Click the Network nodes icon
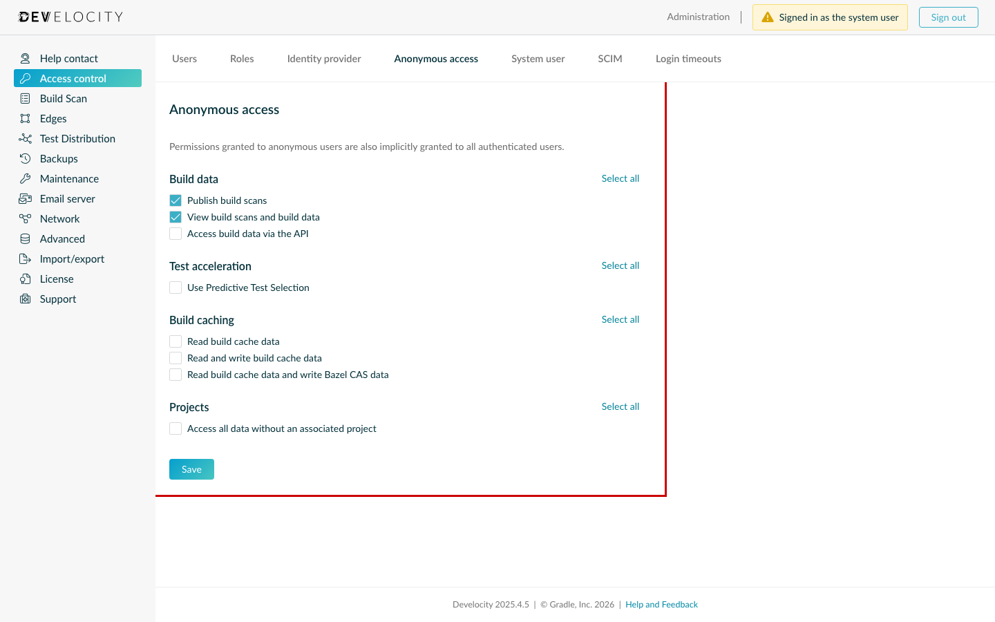 pyautogui.click(x=26, y=218)
